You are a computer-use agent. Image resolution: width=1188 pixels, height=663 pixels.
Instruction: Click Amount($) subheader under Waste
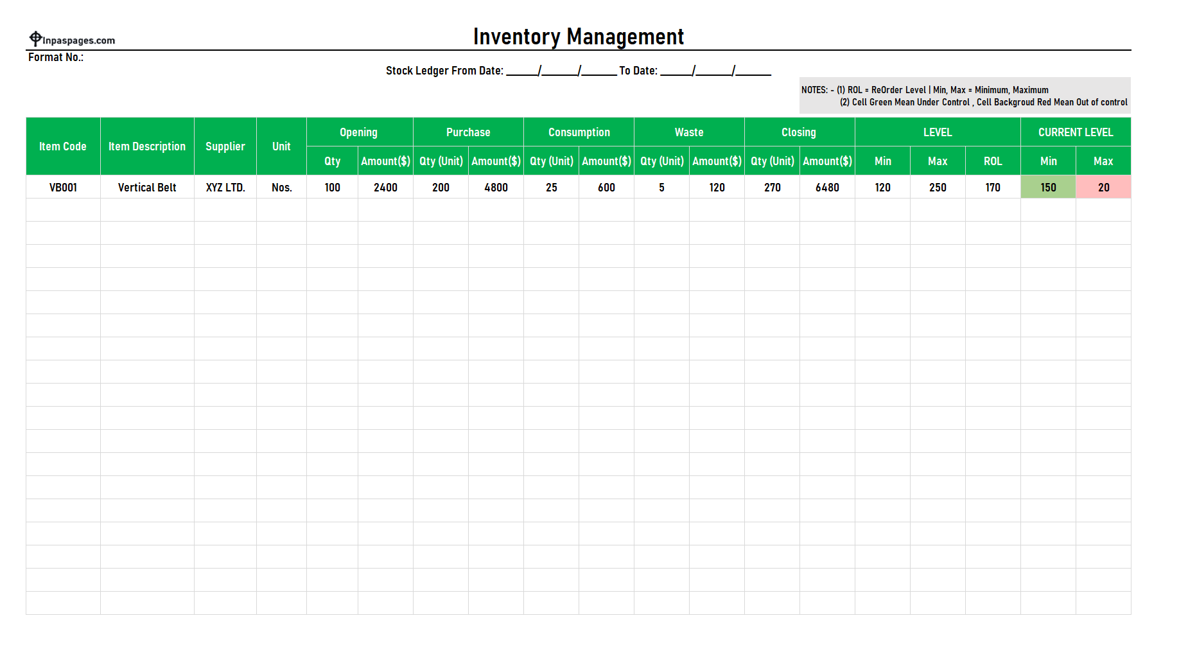[x=717, y=161]
